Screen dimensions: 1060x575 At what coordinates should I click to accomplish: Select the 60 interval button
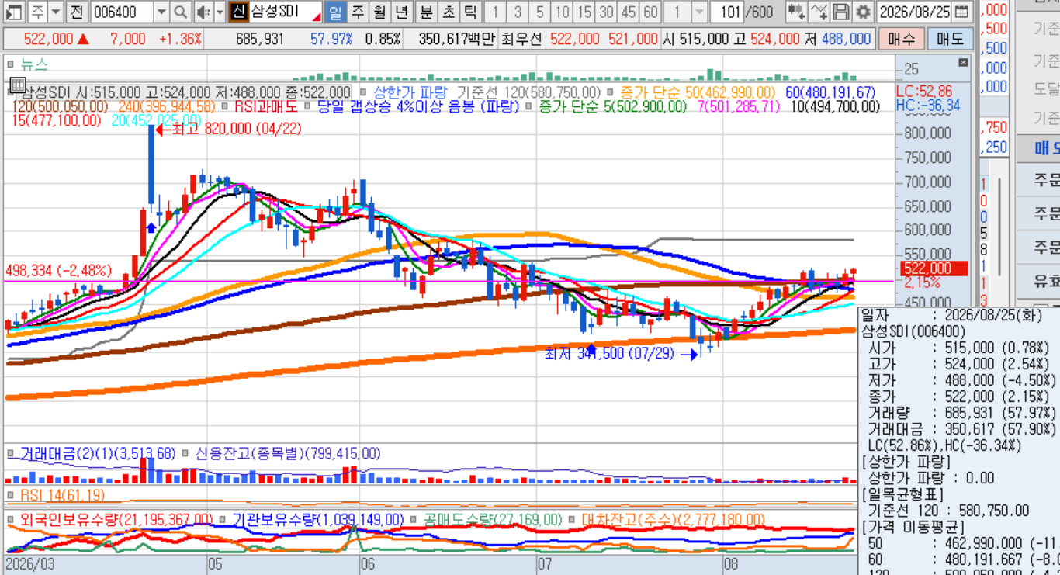pos(650,12)
